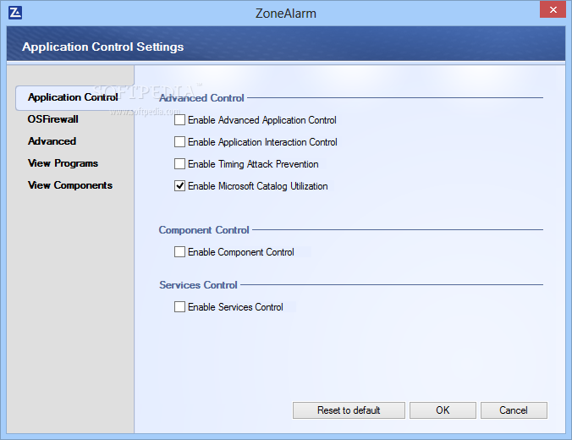Image resolution: width=572 pixels, height=440 pixels.
Task: Uncheck Enable Microsoft Catalog Utilization
Action: click(179, 185)
